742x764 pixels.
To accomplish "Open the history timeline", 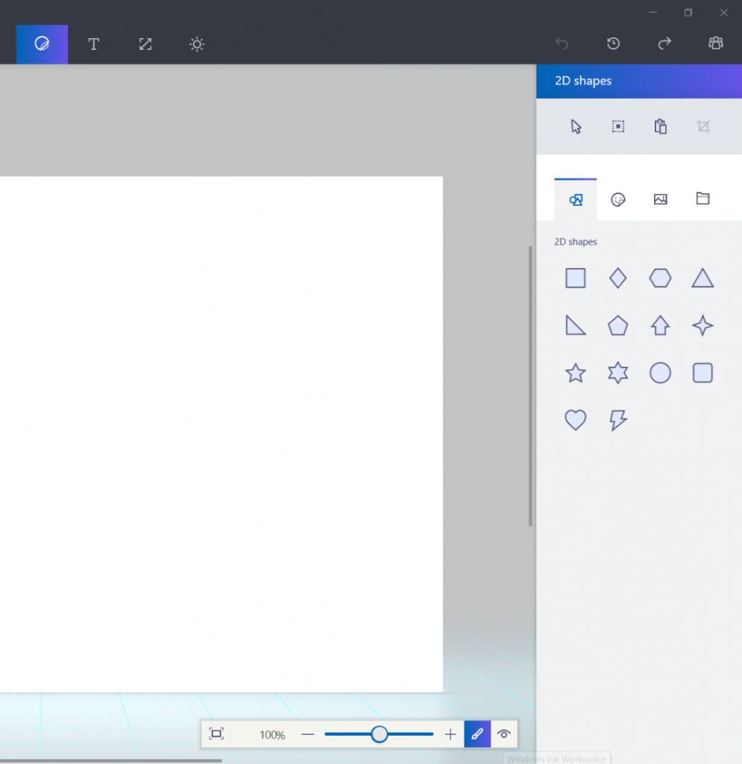I will click(613, 43).
